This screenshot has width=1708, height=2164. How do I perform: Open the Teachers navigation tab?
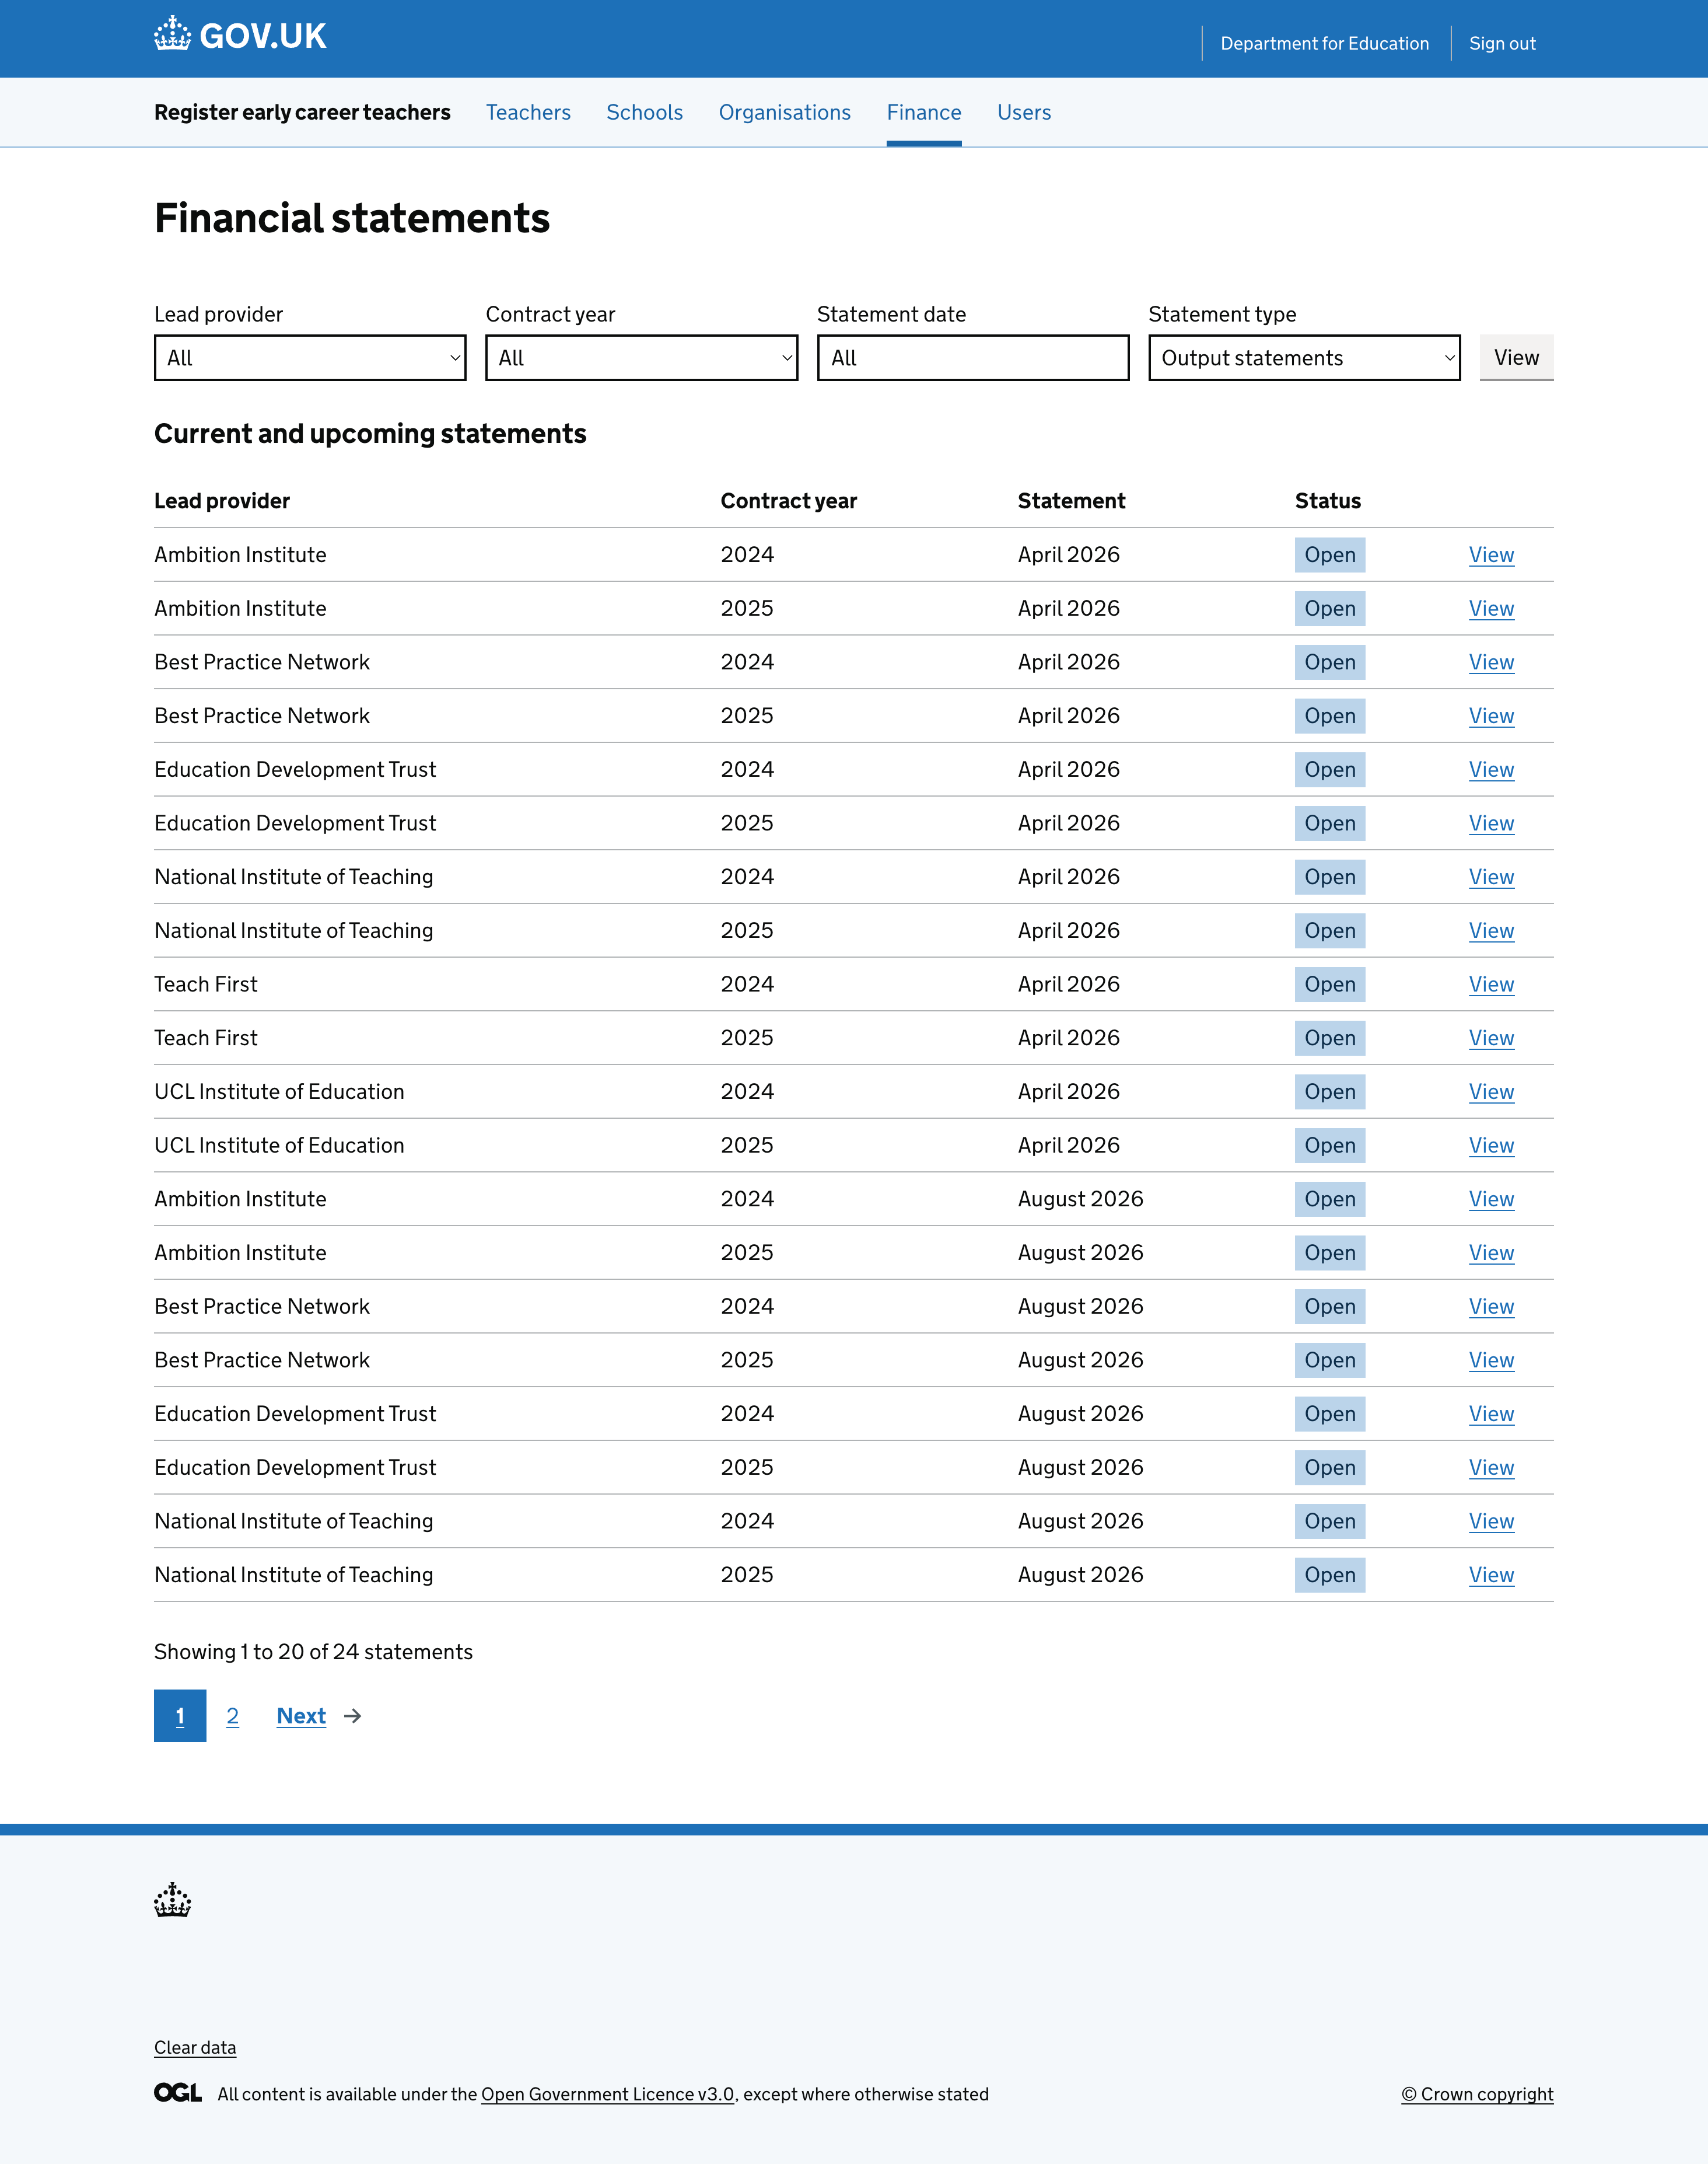[528, 112]
